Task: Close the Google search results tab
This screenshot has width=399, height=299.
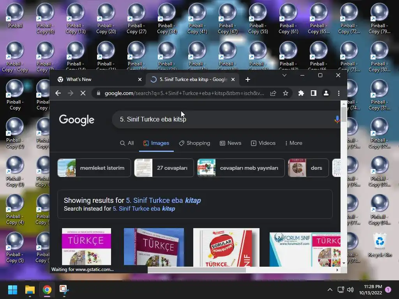Action: tap(233, 79)
